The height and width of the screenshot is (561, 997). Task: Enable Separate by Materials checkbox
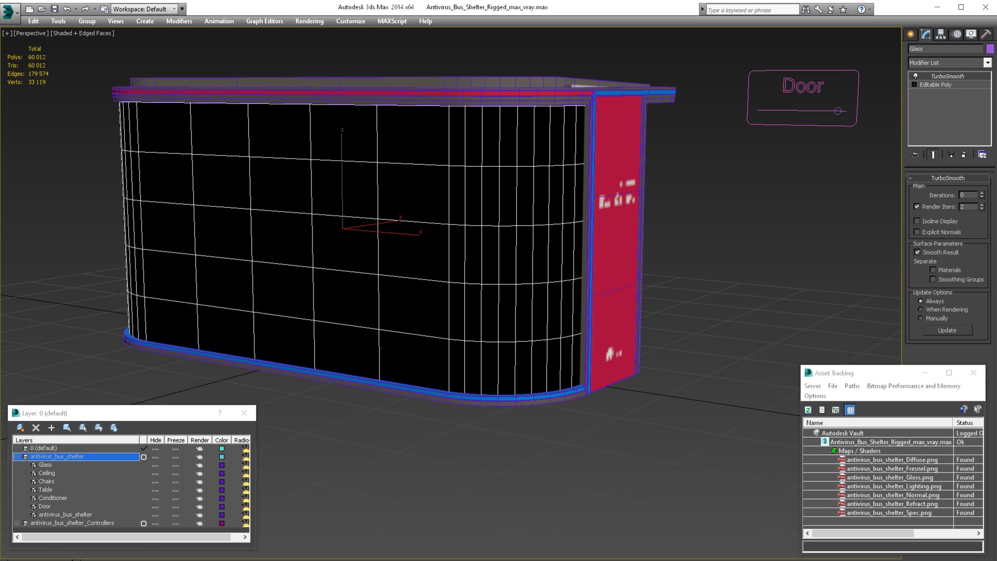[x=933, y=270]
